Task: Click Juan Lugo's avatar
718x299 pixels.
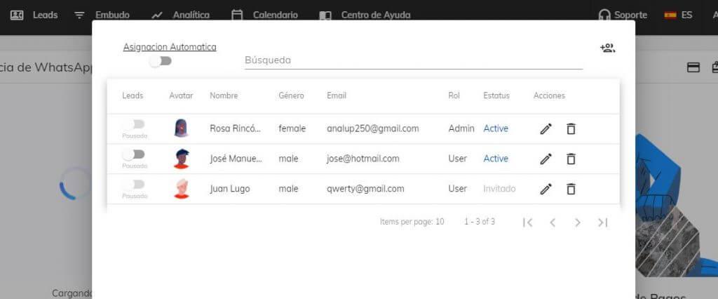Action: coord(182,189)
